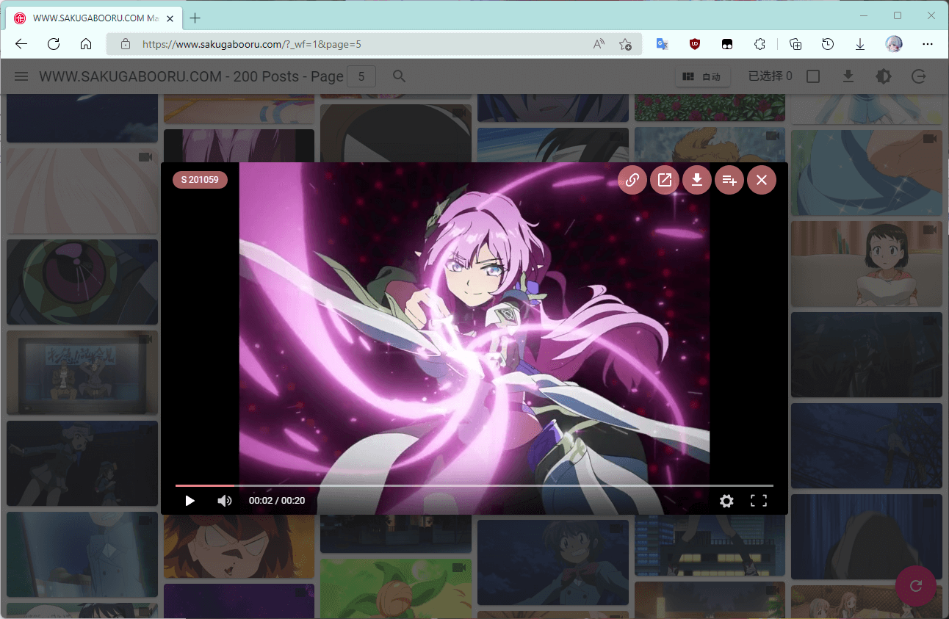Click the floating refresh button
Screen dimensions: 949x619
915,586
